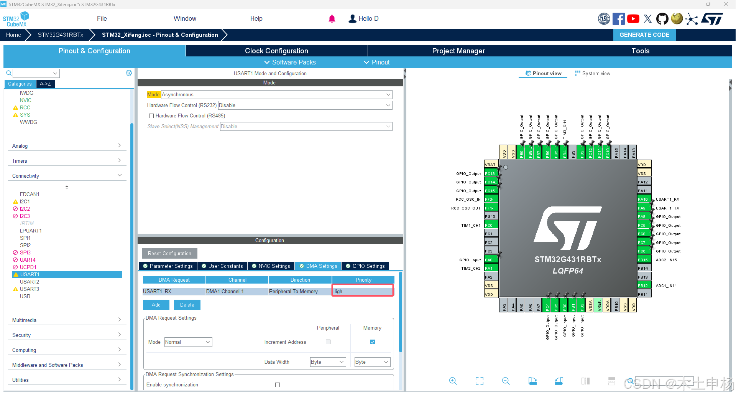Open the gear settings in categories panel

tap(129, 73)
